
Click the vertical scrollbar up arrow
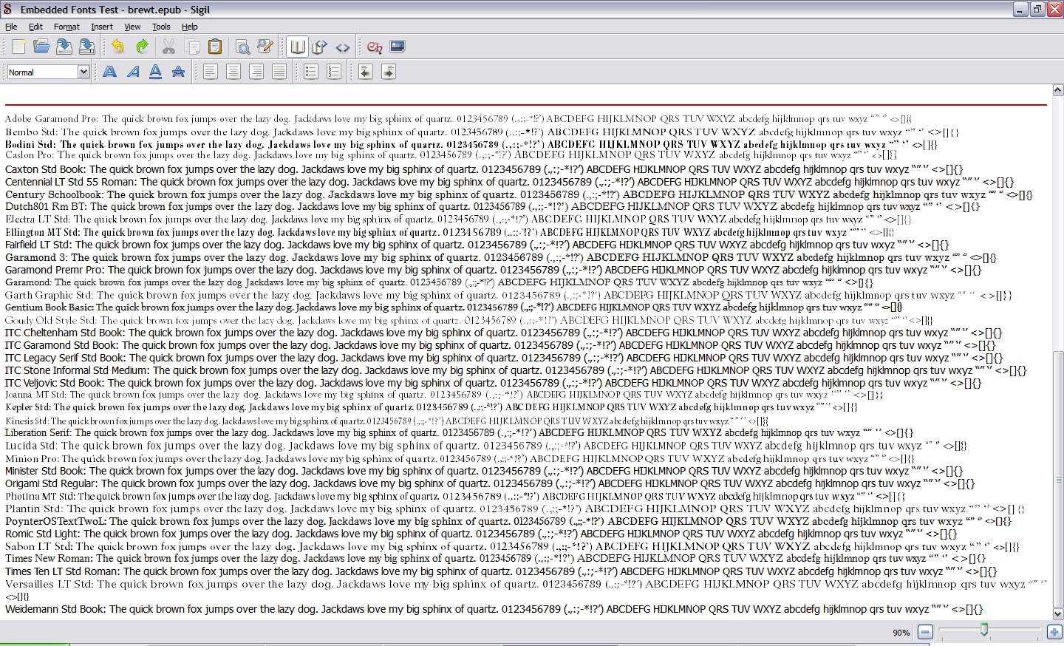[x=1057, y=91]
